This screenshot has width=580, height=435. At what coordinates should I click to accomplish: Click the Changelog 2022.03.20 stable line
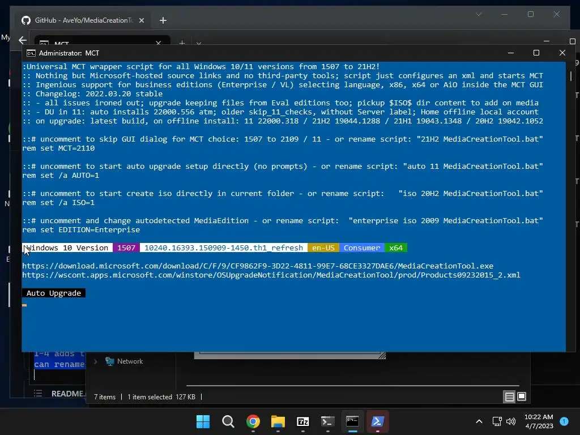92,94
